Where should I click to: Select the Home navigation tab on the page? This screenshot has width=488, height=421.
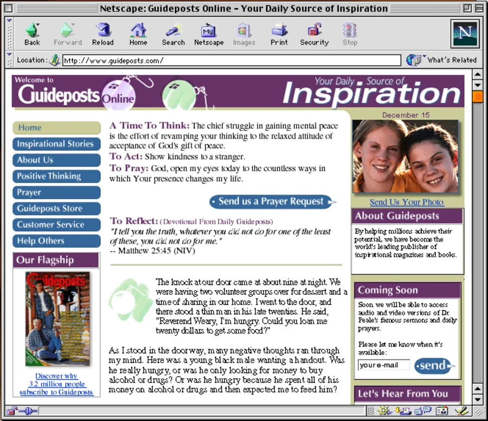click(56, 128)
